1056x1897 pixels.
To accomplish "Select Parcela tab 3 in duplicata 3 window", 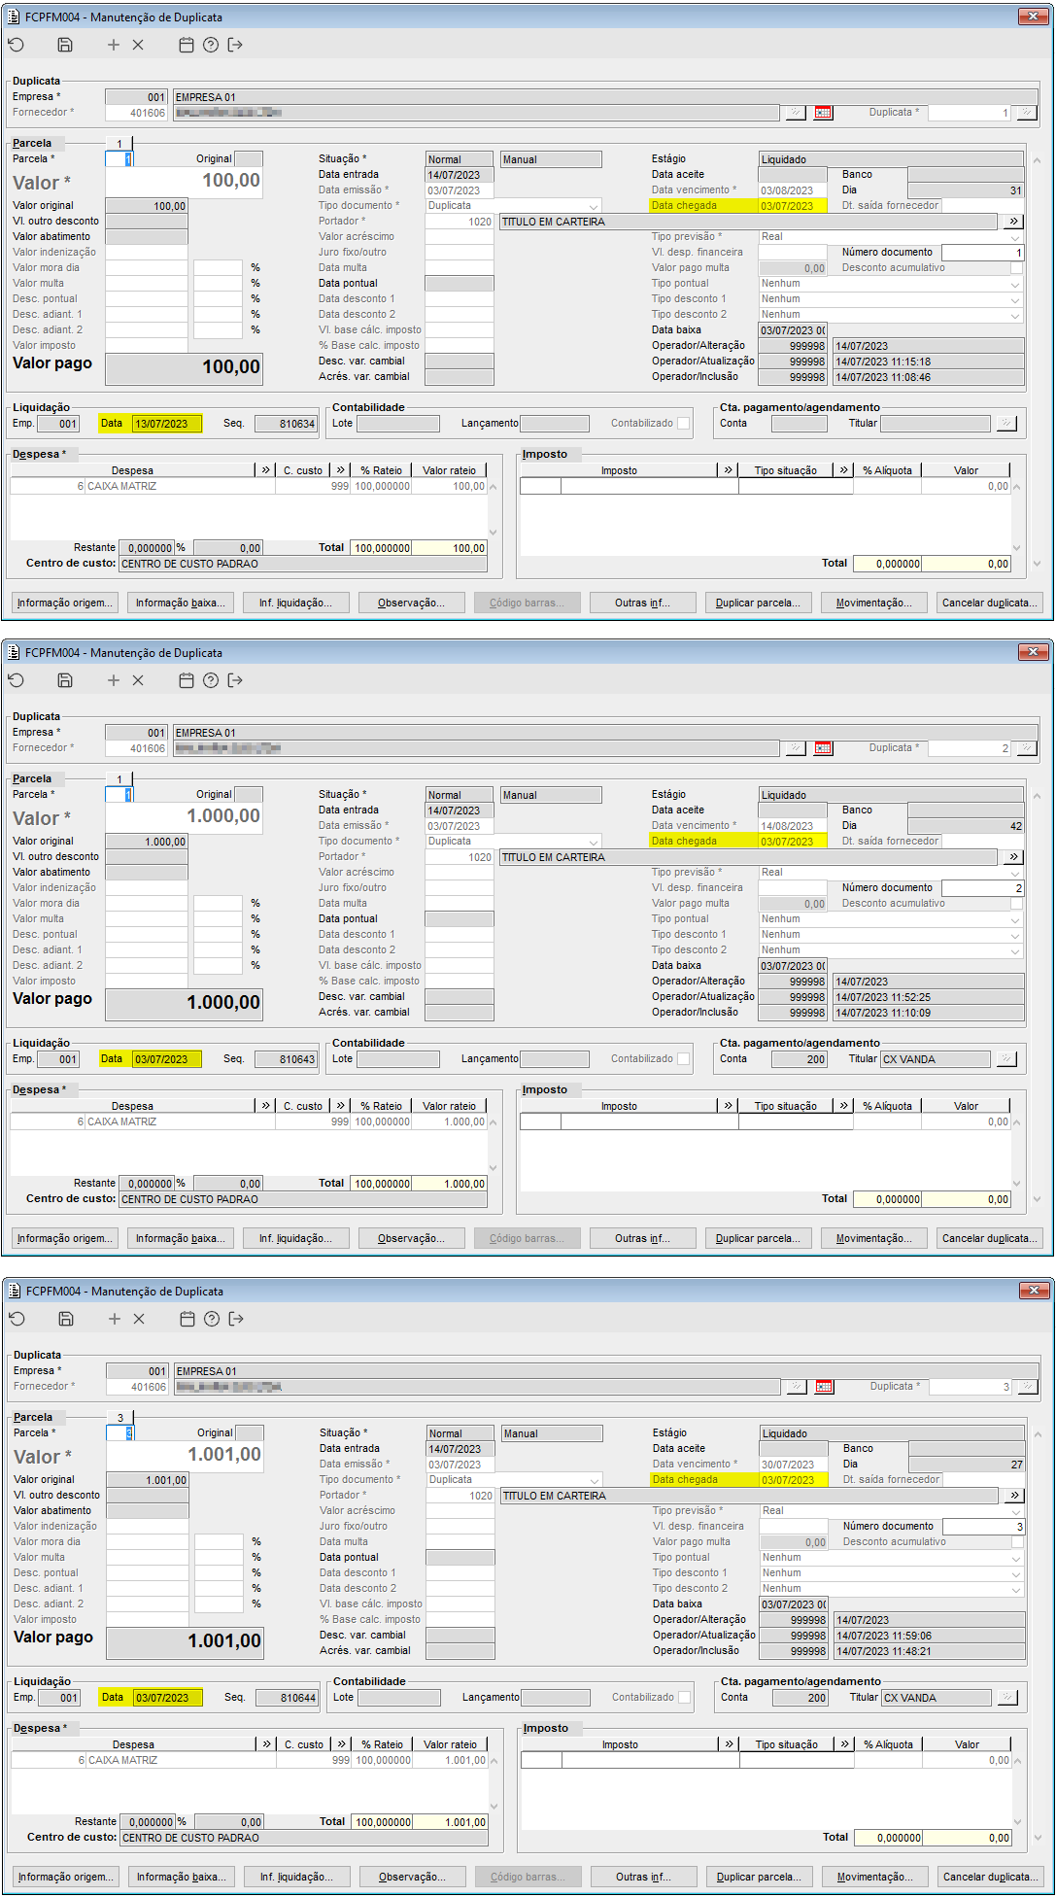I will click(x=120, y=1417).
